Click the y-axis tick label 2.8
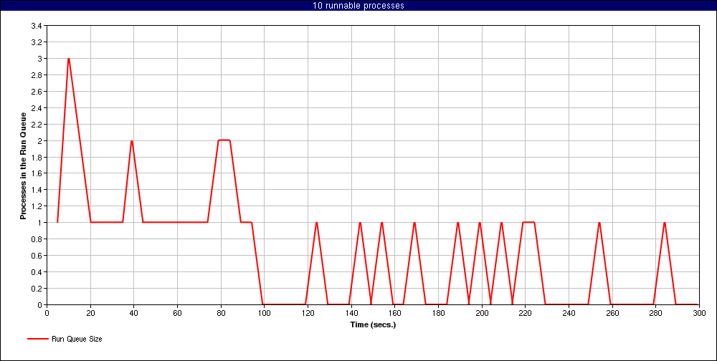717x361 pixels. [x=37, y=75]
